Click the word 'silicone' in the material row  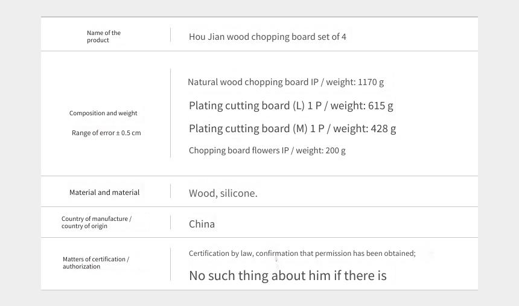(x=237, y=193)
